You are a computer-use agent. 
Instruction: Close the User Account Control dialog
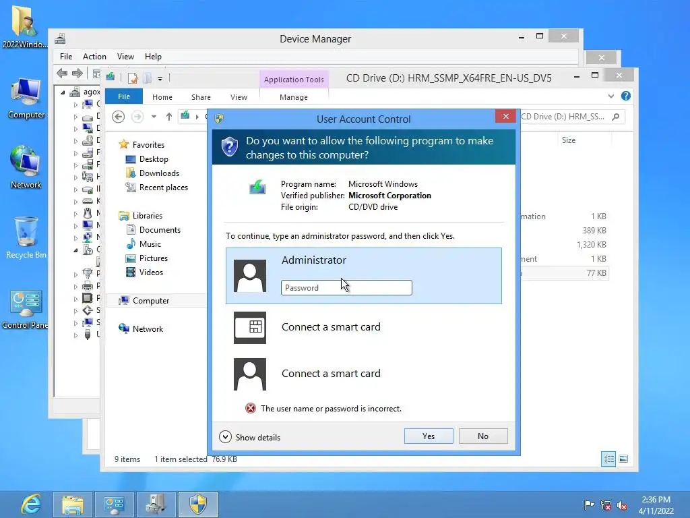pos(505,116)
